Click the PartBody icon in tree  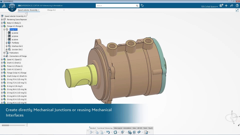click(9, 43)
